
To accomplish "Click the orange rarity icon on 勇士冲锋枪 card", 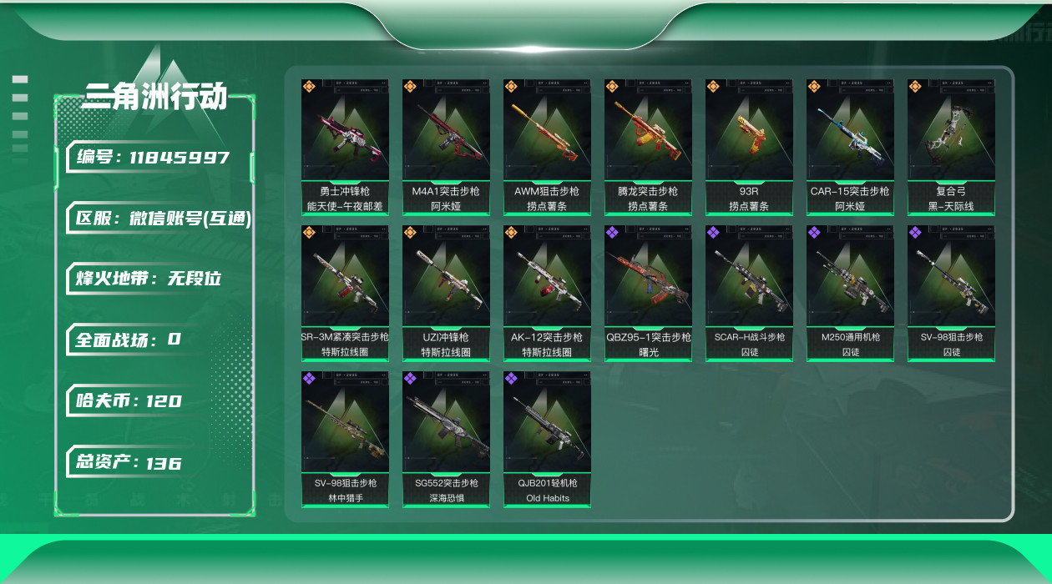I will click(309, 86).
